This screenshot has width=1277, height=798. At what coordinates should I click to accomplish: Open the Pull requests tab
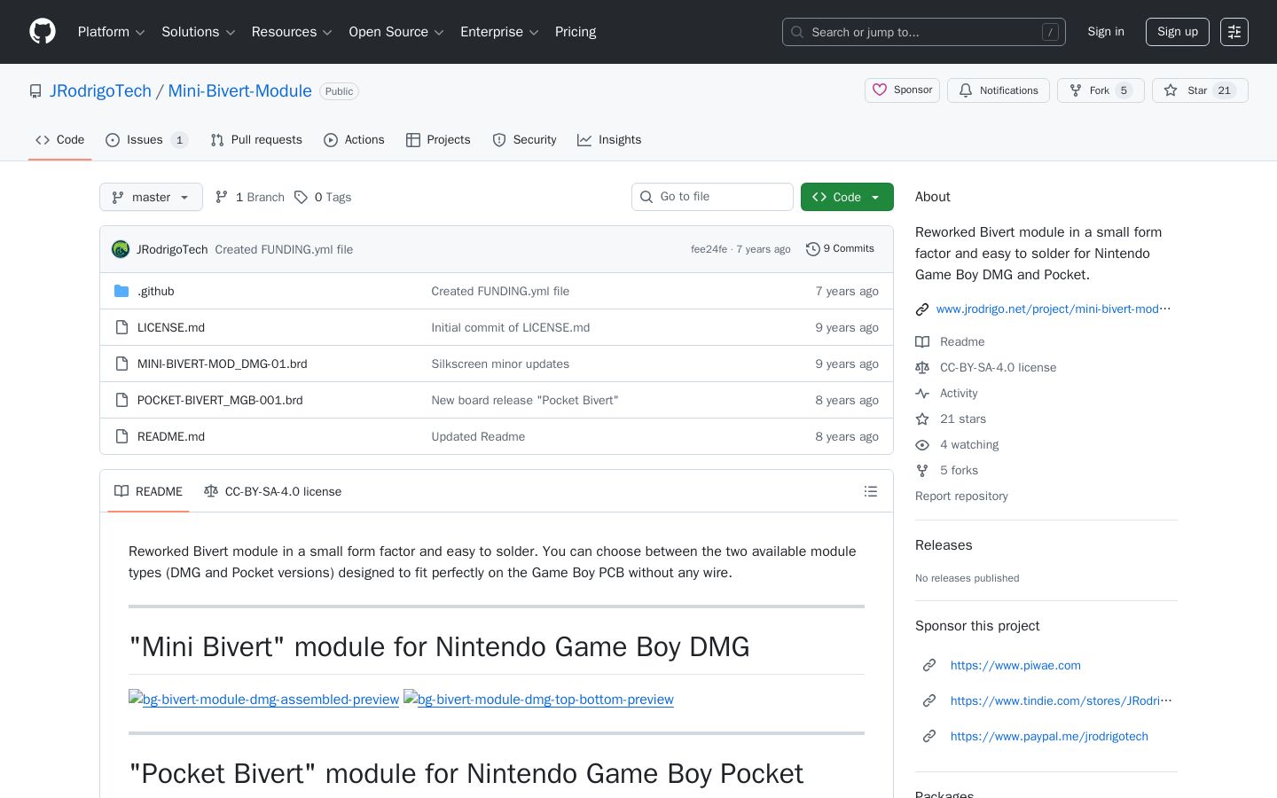tap(256, 140)
